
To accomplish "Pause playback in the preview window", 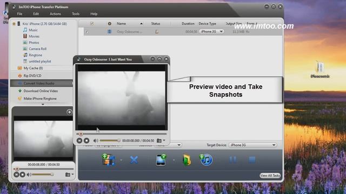I will click(79, 141).
